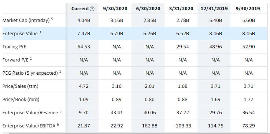Click market cap value 5.60B
The image size is (270, 134).
pyautogui.click(x=248, y=20)
